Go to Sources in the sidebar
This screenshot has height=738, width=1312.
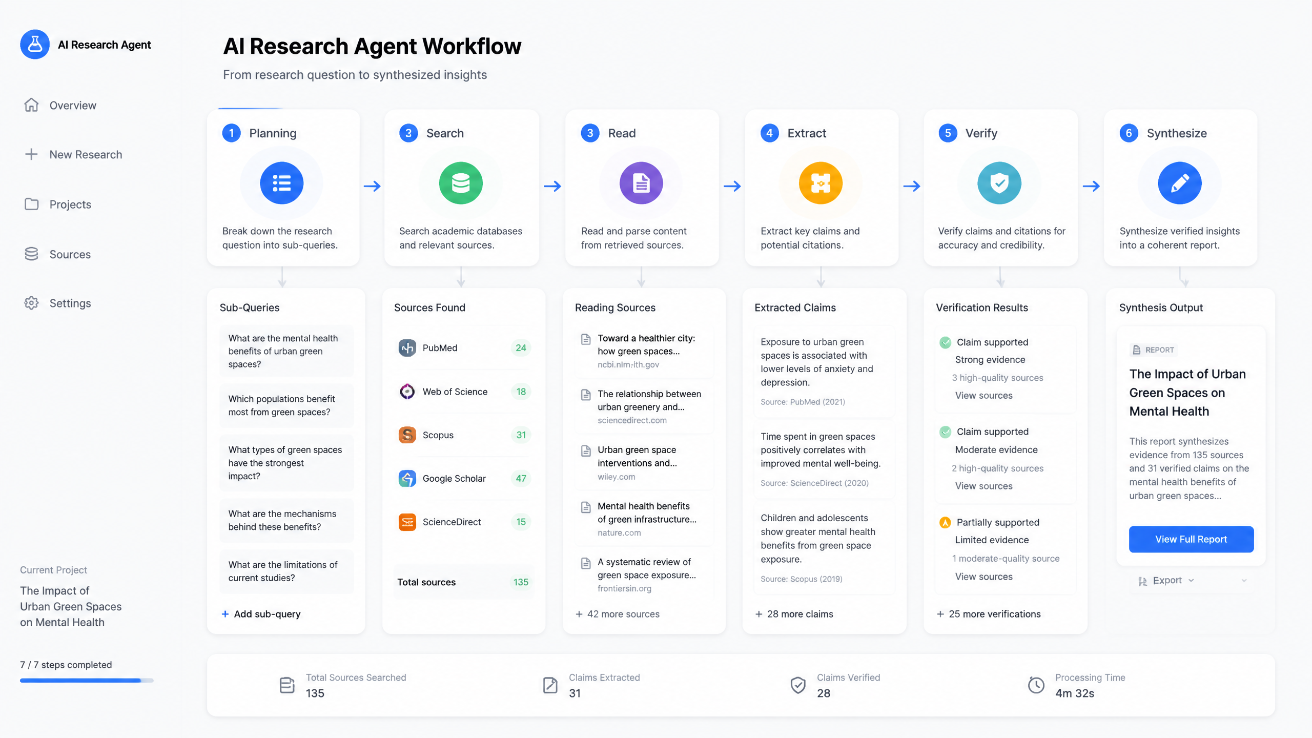pos(57,254)
